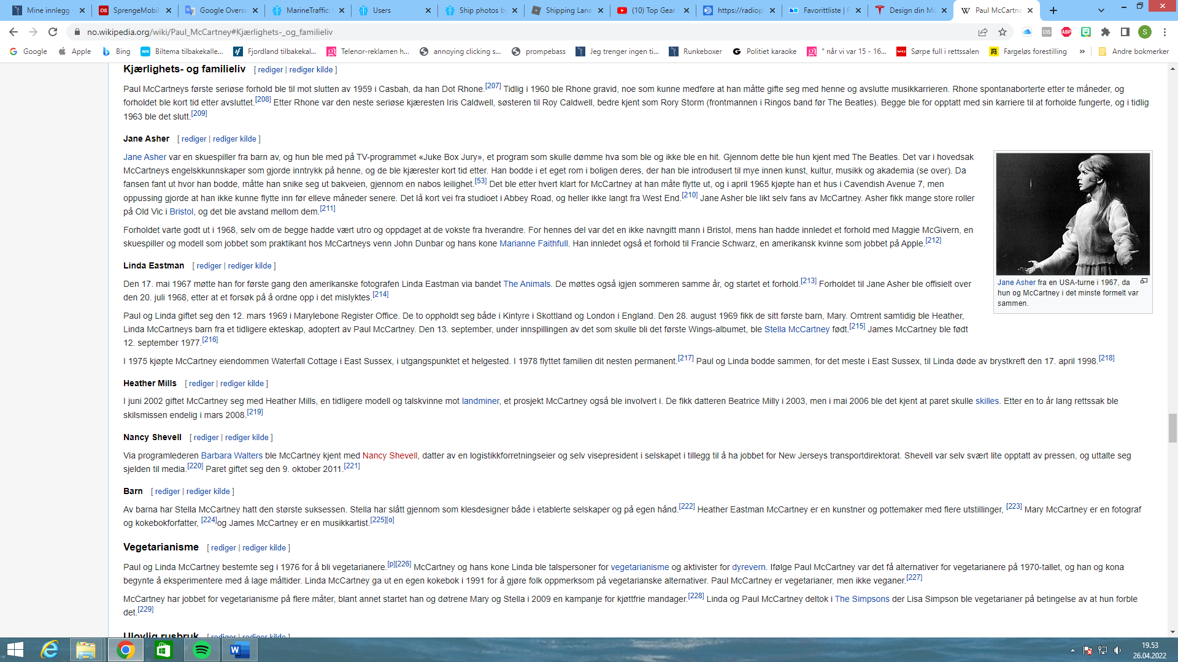Open The Animals band link

pos(526,284)
